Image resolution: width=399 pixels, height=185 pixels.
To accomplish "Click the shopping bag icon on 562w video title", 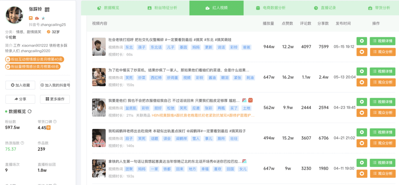I will point(250,100).
